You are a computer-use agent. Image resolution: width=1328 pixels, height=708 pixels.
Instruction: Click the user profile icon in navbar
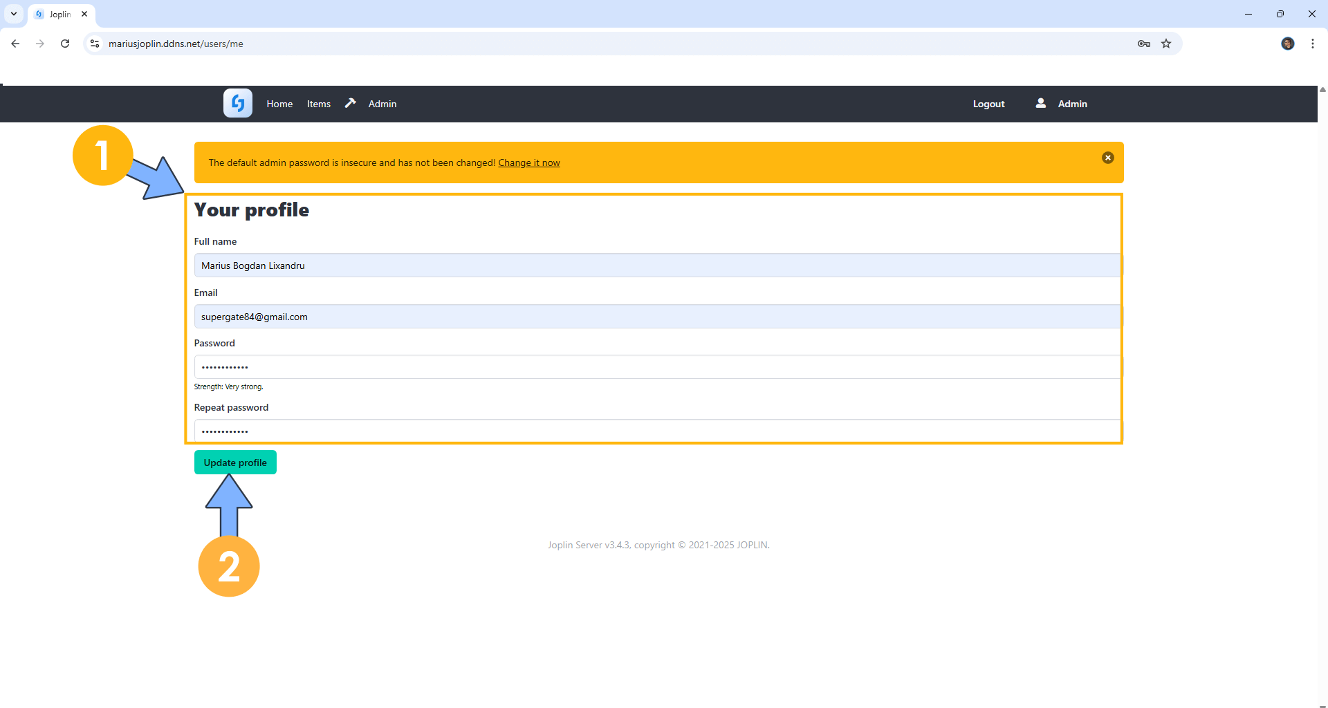click(1040, 103)
